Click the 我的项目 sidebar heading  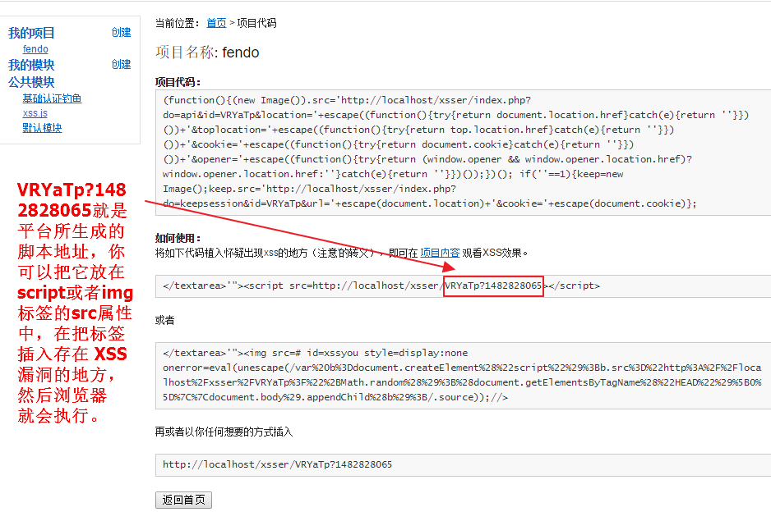[x=31, y=33]
